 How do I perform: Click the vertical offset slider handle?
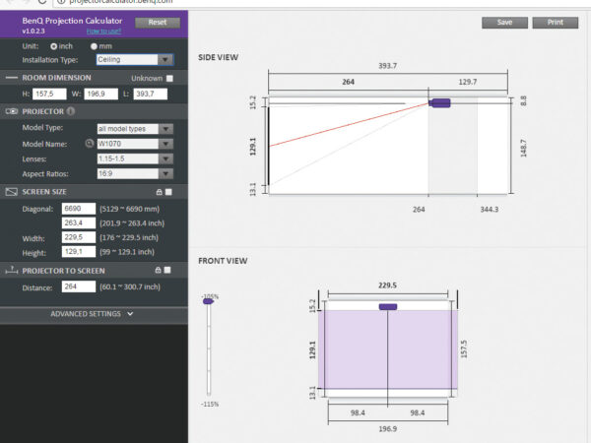click(x=208, y=302)
